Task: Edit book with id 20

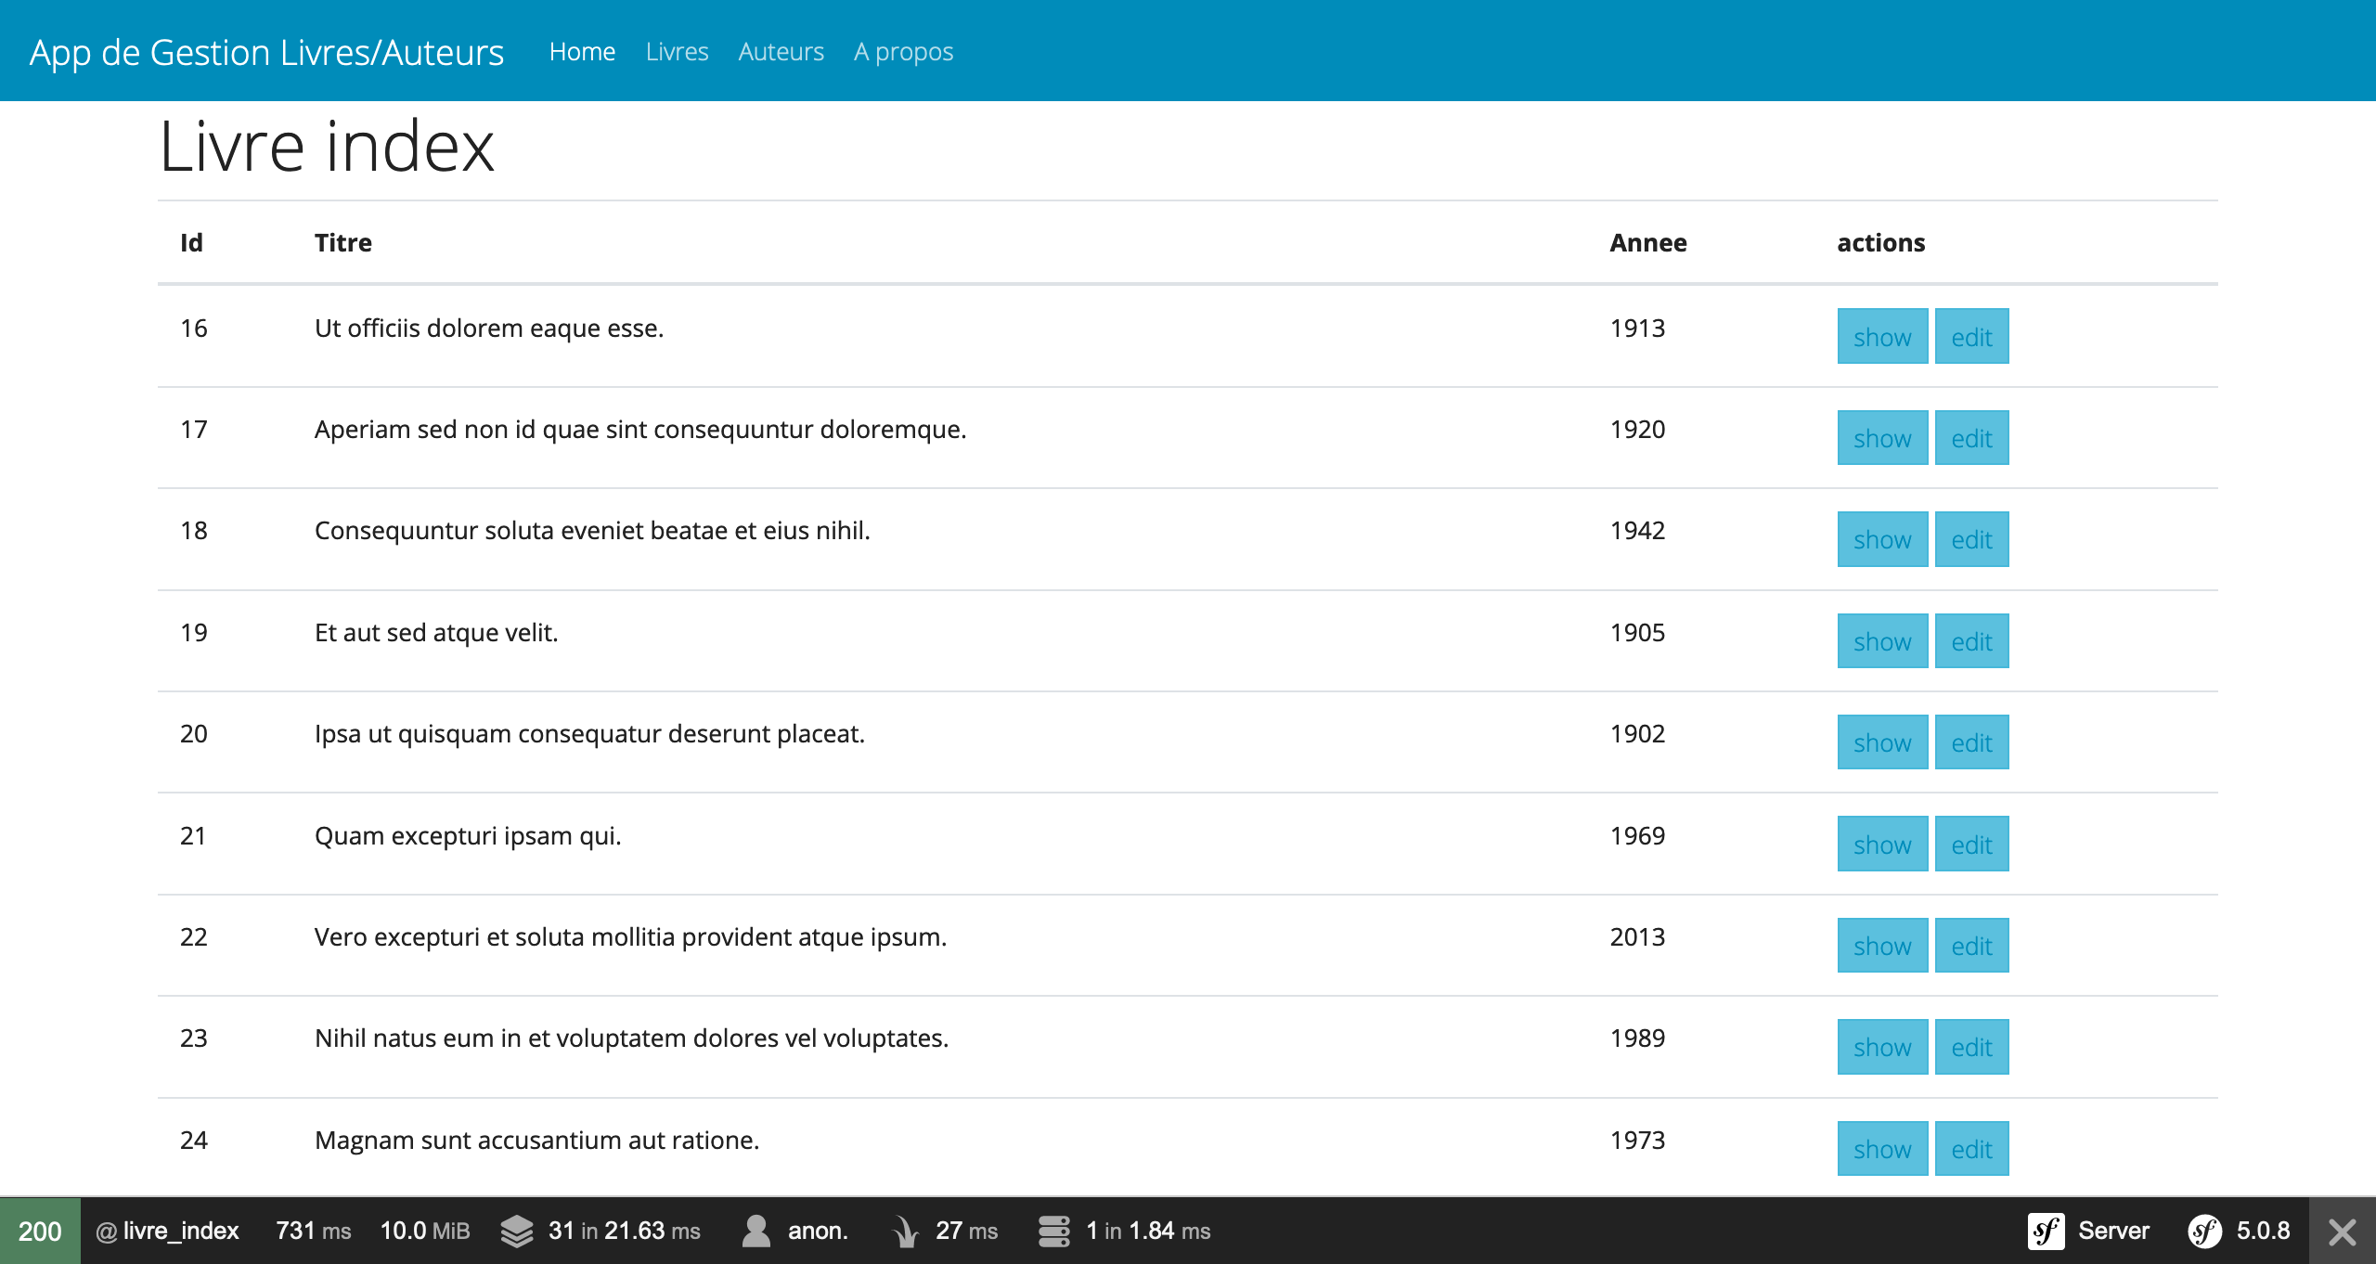Action: pos(1971,742)
